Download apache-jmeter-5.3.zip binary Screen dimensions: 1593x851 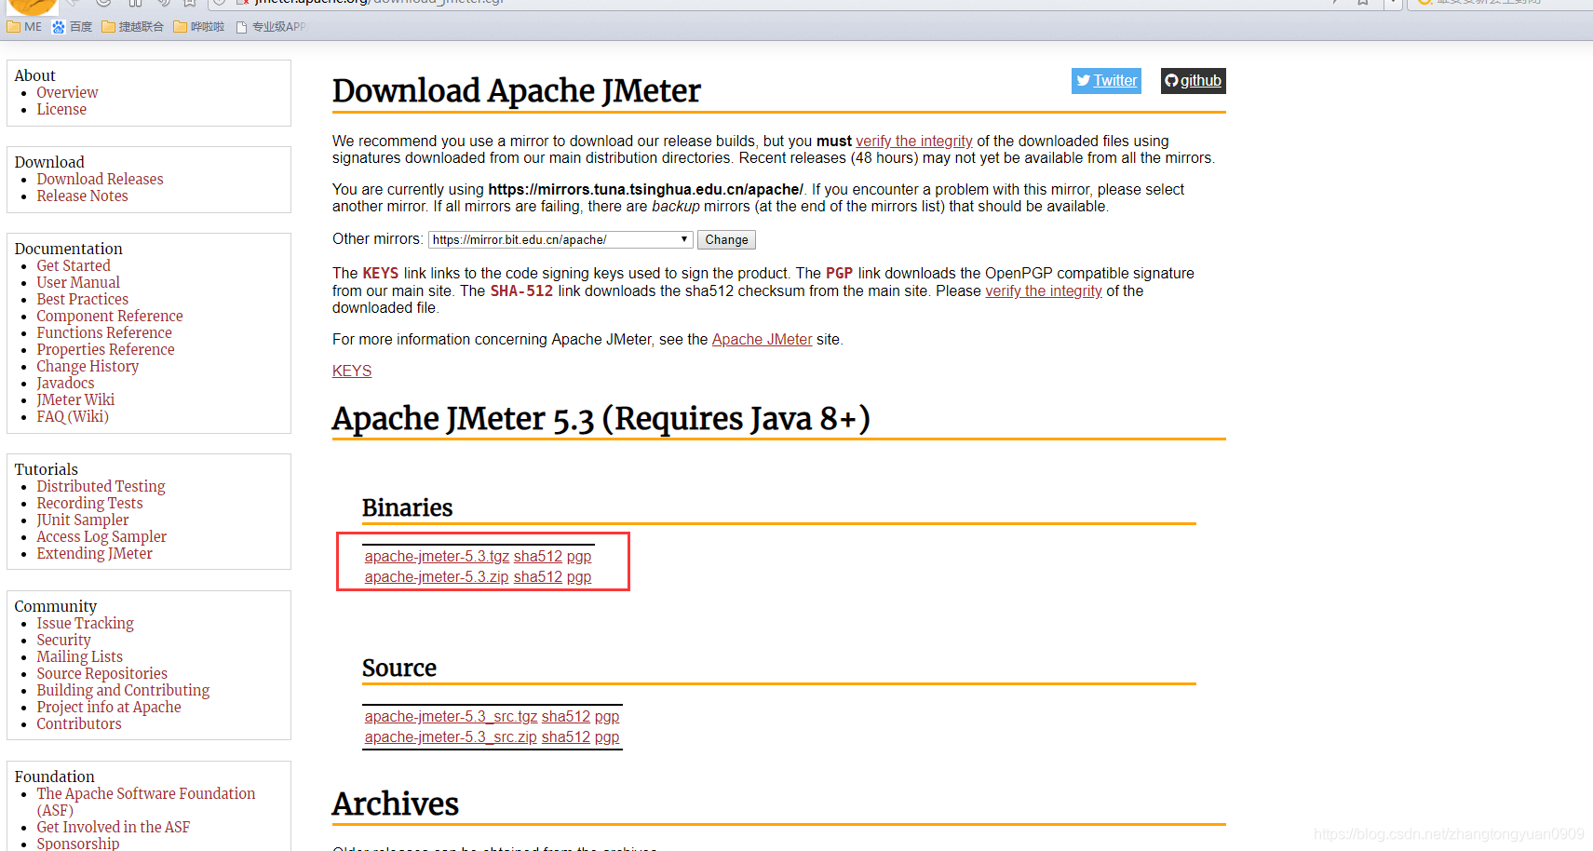(437, 577)
